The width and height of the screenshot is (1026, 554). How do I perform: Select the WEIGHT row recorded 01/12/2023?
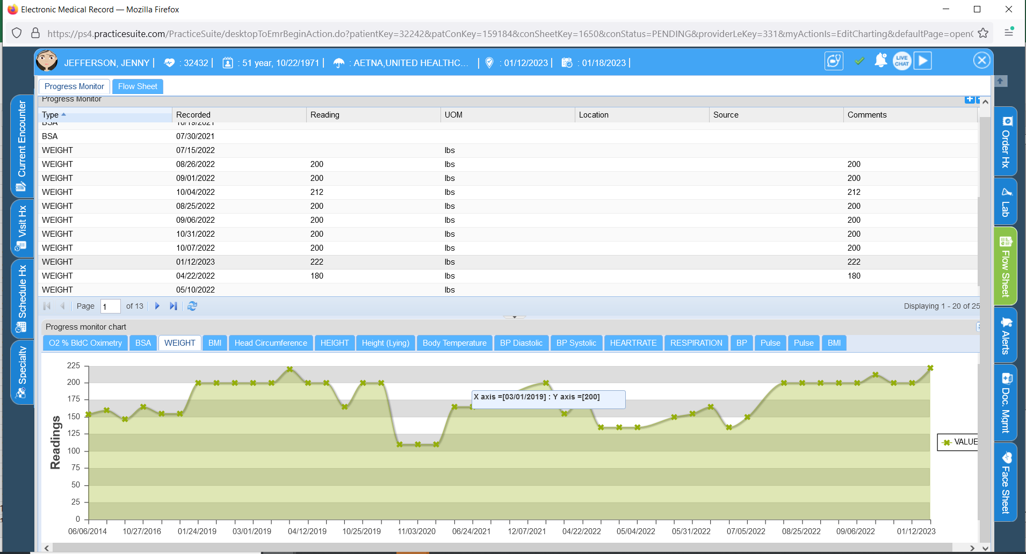click(508, 262)
